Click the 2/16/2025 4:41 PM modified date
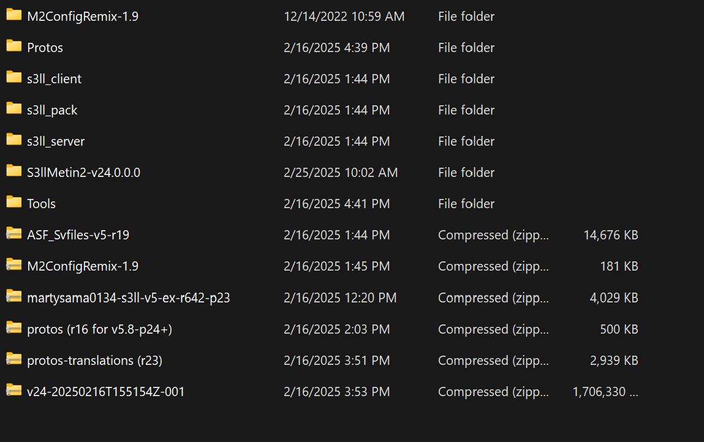Screen dimensions: 704x442 click(336, 204)
